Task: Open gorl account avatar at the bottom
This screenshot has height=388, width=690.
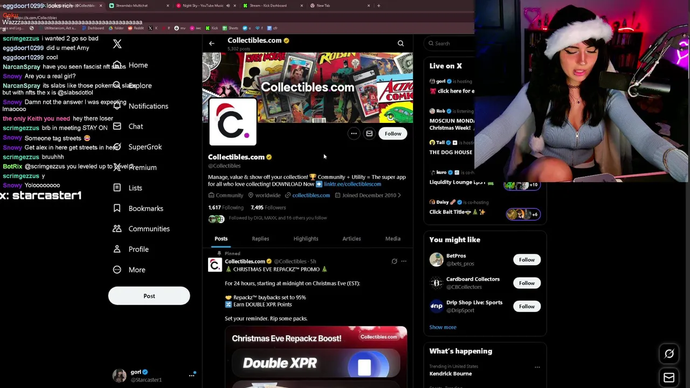Action: pyautogui.click(x=120, y=376)
